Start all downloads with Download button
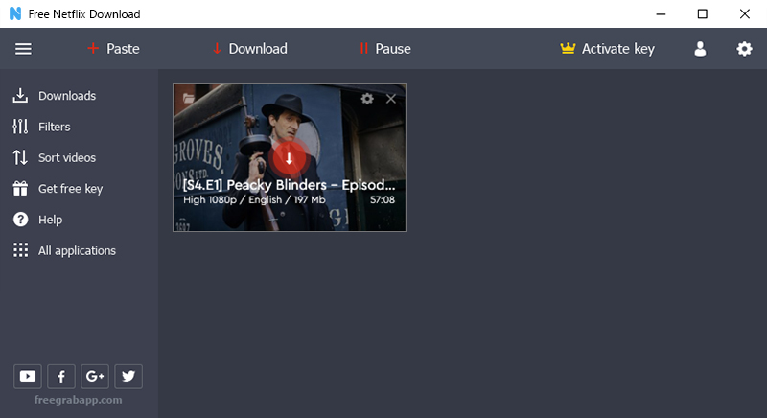 248,49
